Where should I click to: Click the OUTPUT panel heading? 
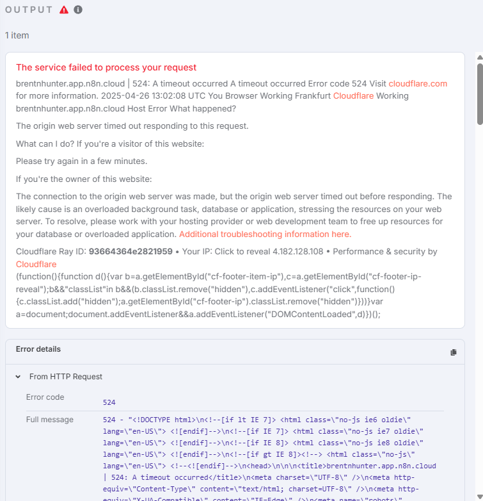(x=29, y=10)
